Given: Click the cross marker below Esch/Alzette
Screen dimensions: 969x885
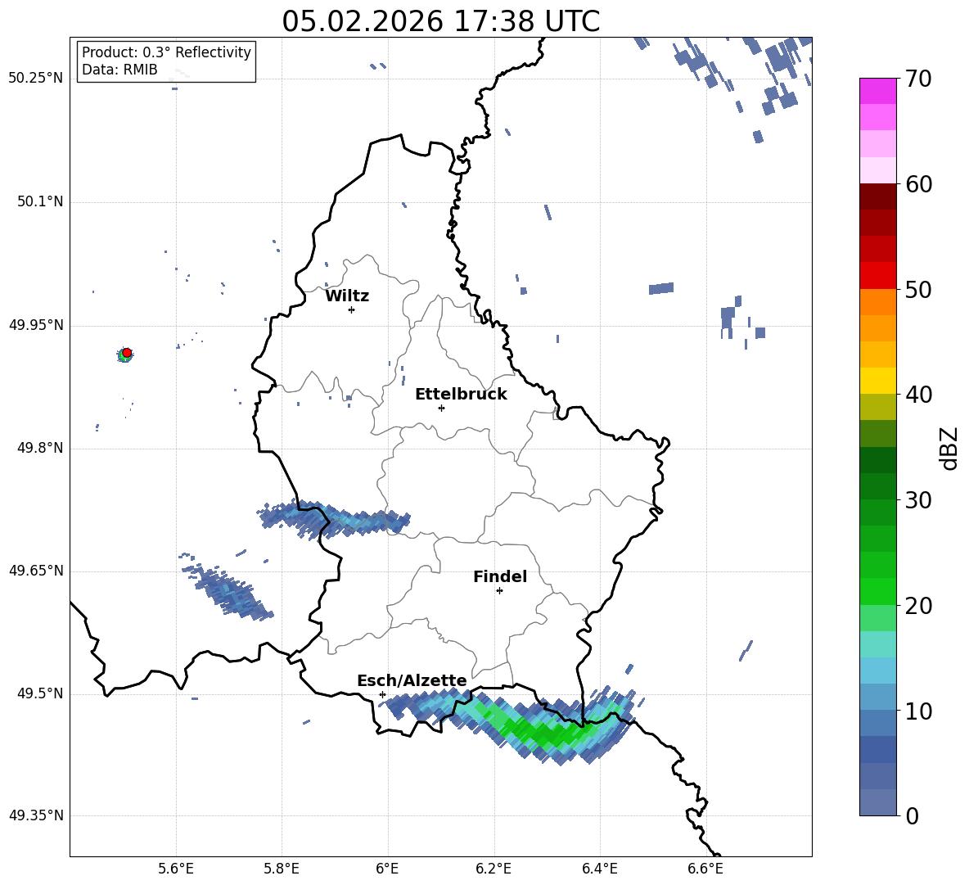Looking at the screenshot, I should (382, 694).
